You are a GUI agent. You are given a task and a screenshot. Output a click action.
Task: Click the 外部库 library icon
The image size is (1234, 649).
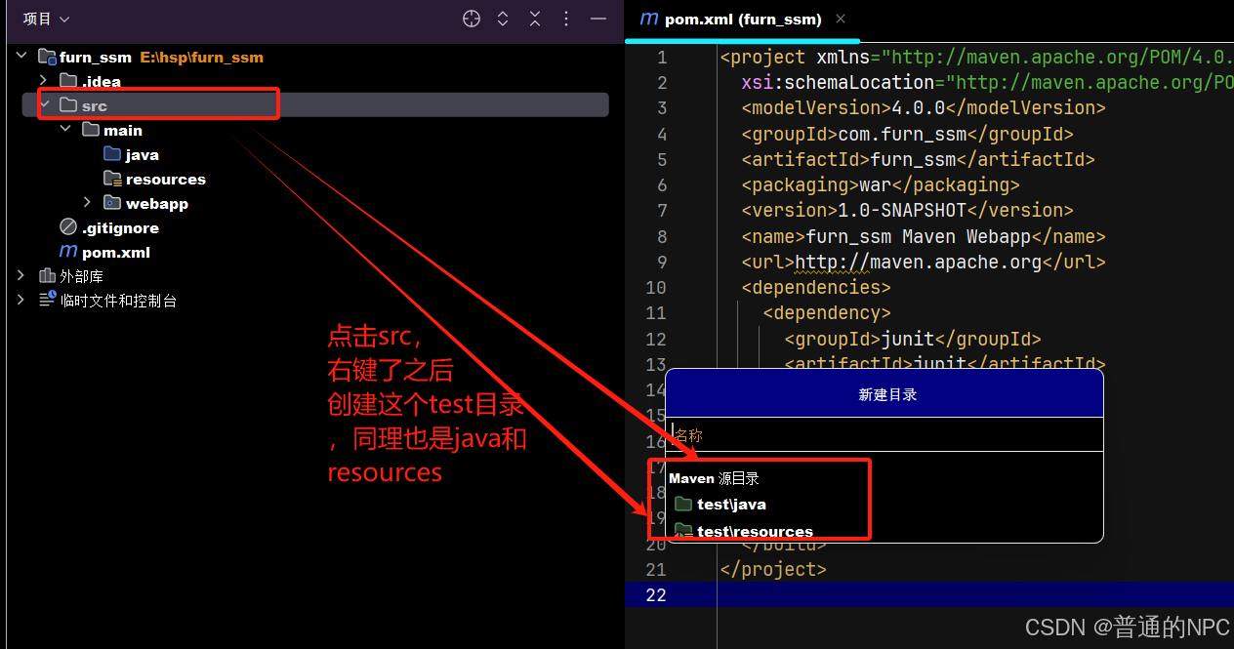pos(47,276)
